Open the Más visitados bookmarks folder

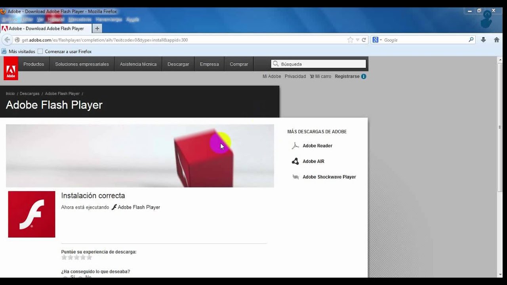(18, 51)
